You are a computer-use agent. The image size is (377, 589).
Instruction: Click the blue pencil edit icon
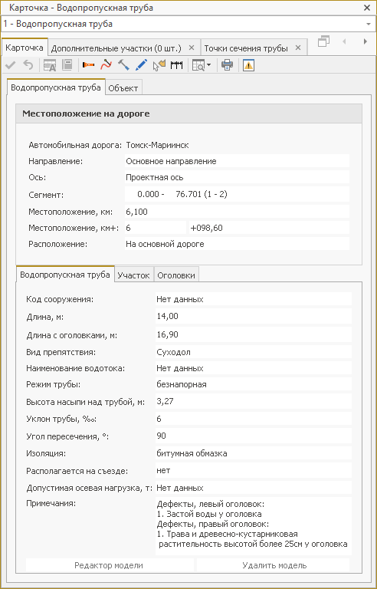(x=141, y=65)
